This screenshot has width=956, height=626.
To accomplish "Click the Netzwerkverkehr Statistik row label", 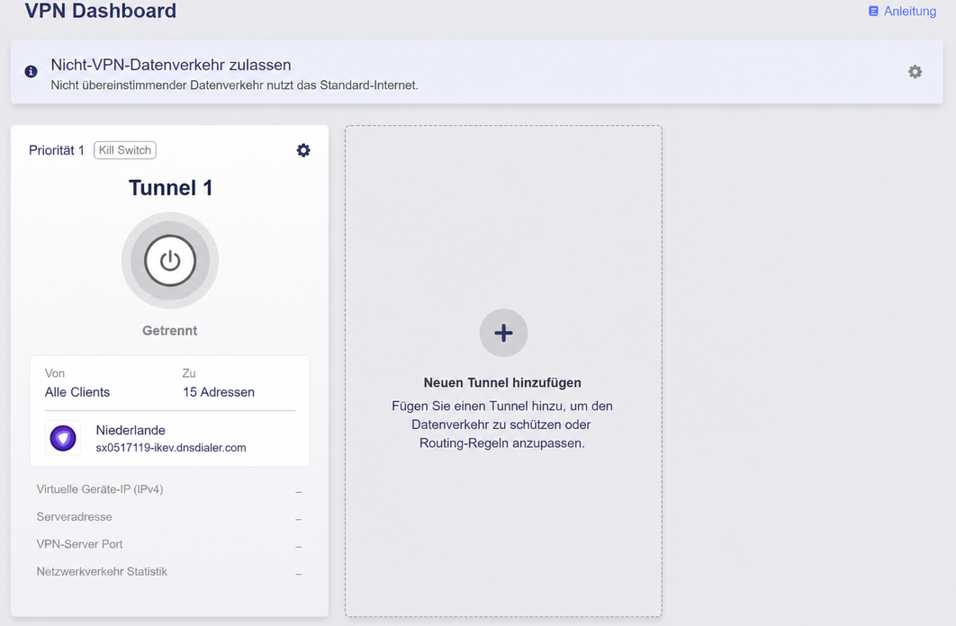I will 102,572.
